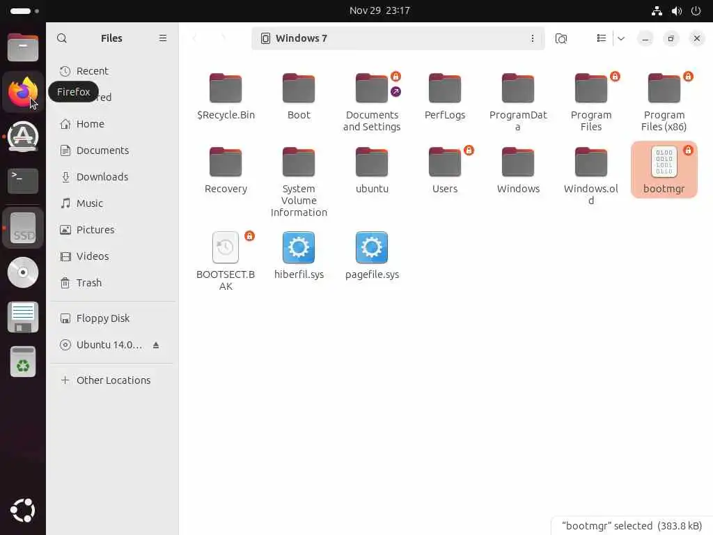Launch Terminal from the dock

(23, 181)
